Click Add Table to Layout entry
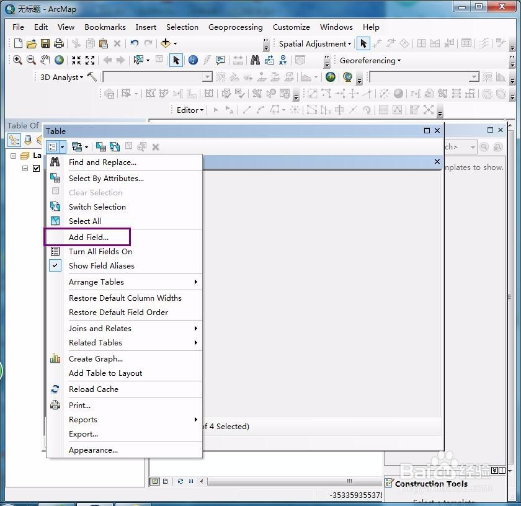This screenshot has height=506, width=521. tap(105, 373)
